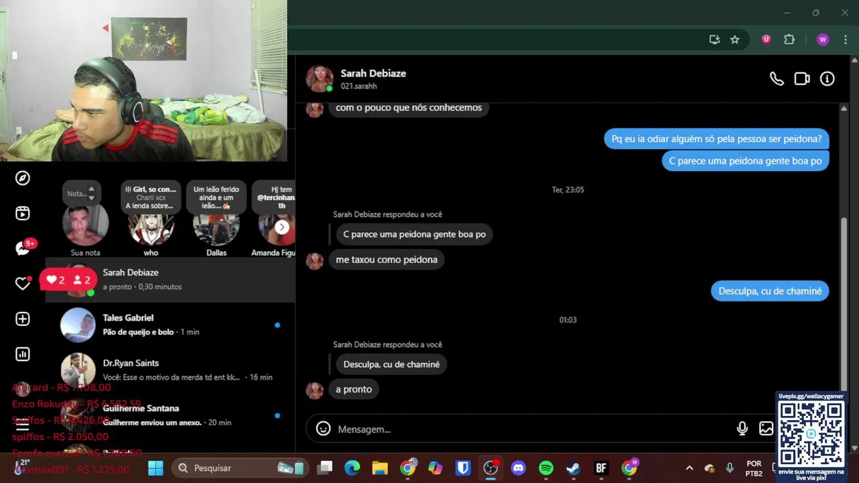Open Task View on taskbar
This screenshot has height=483, width=859.
(325, 468)
